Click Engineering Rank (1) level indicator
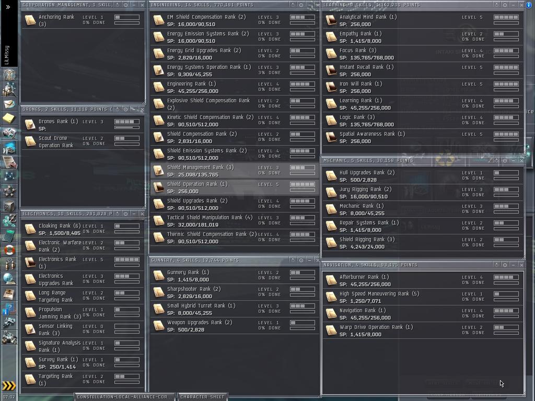 (303, 84)
